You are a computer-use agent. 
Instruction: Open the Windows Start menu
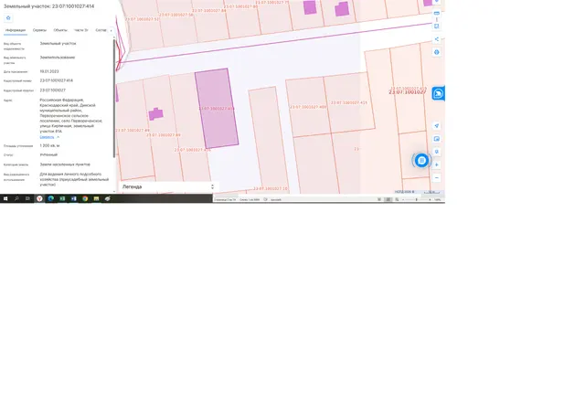click(5, 198)
